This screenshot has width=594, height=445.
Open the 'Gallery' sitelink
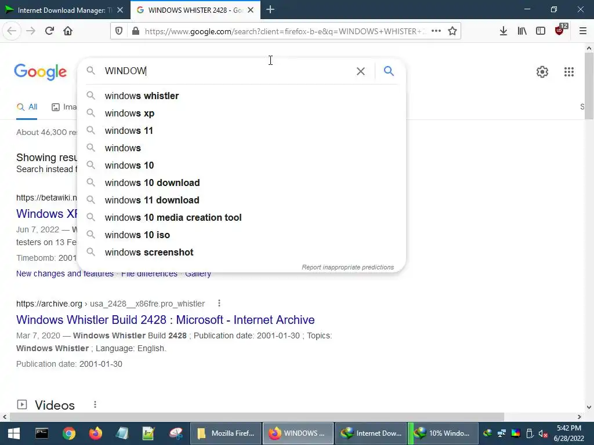198,274
